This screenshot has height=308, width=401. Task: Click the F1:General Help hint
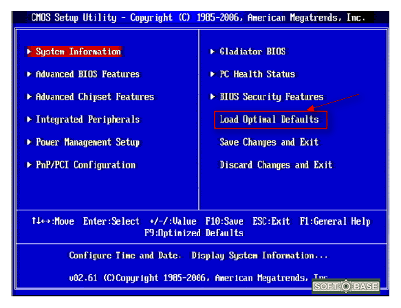point(335,221)
